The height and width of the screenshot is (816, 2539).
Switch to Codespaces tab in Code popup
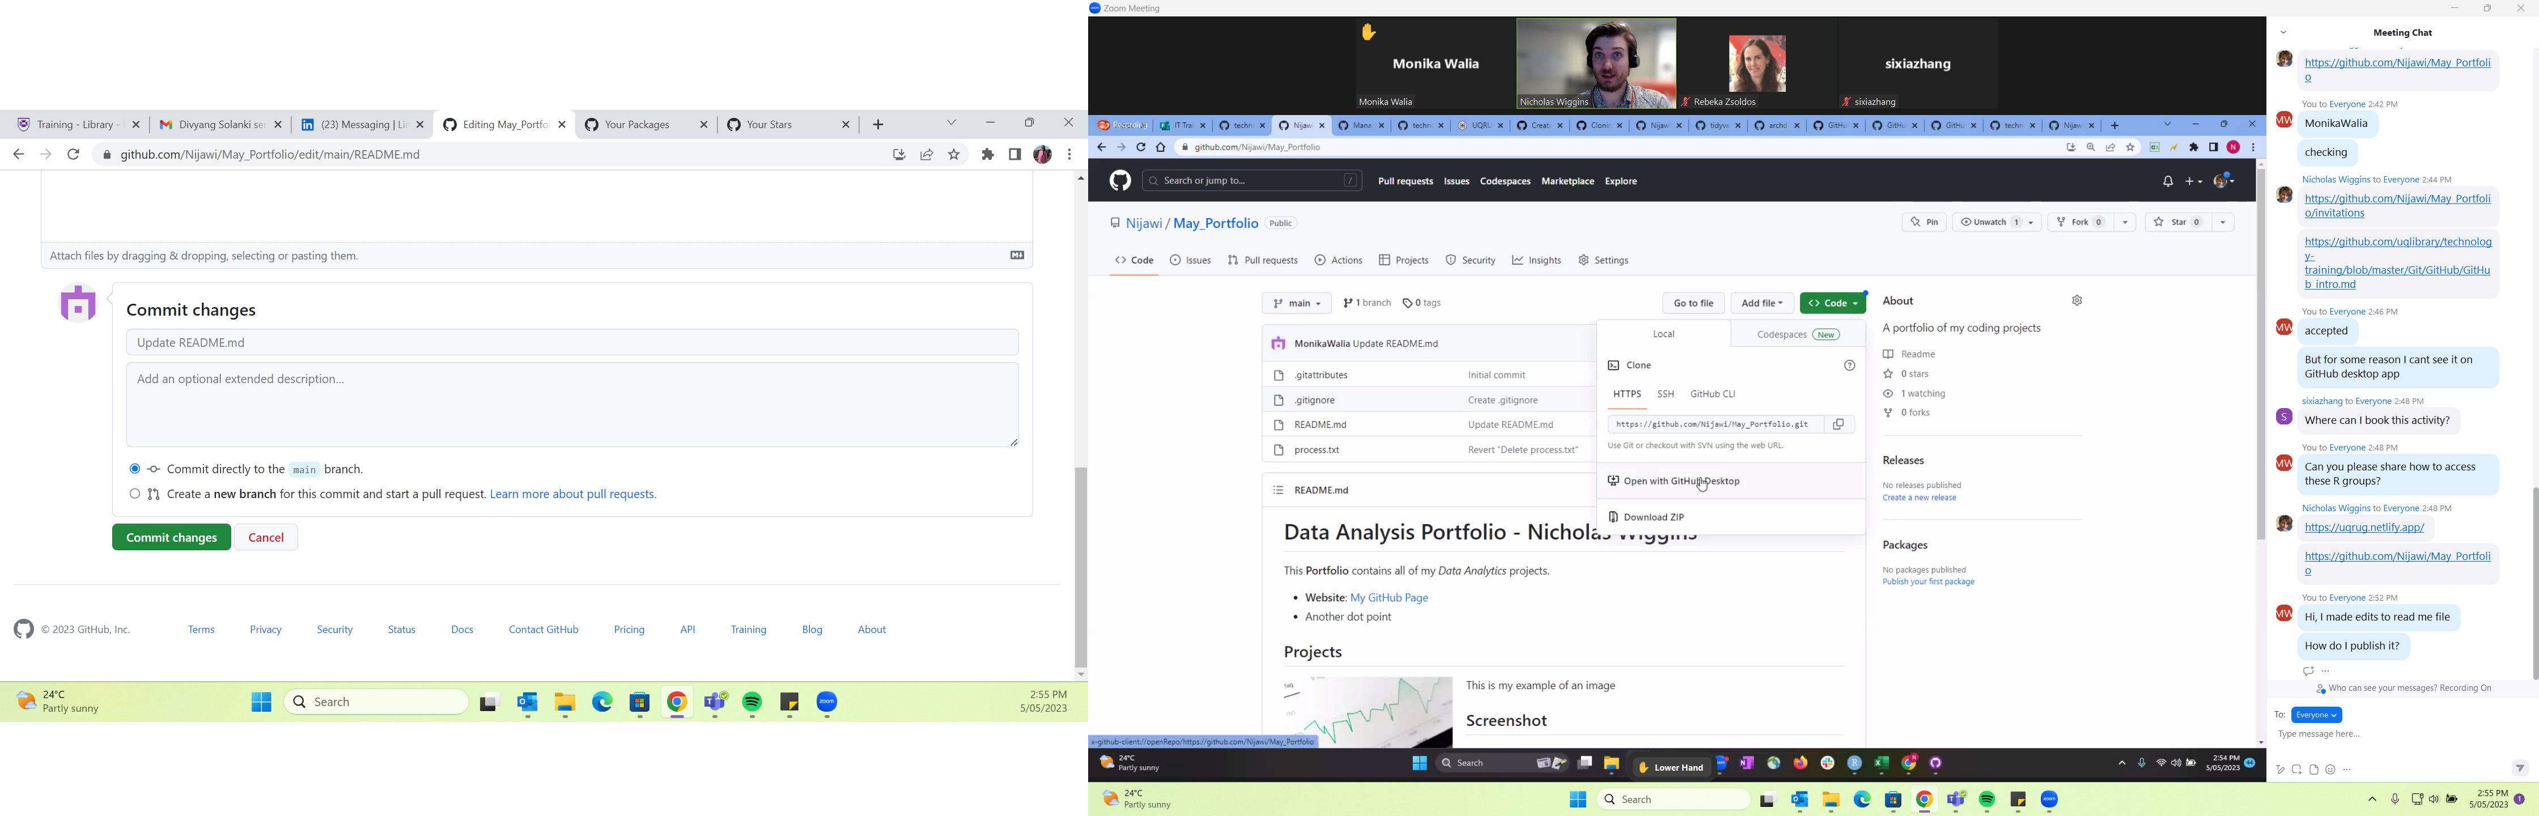tap(1797, 335)
